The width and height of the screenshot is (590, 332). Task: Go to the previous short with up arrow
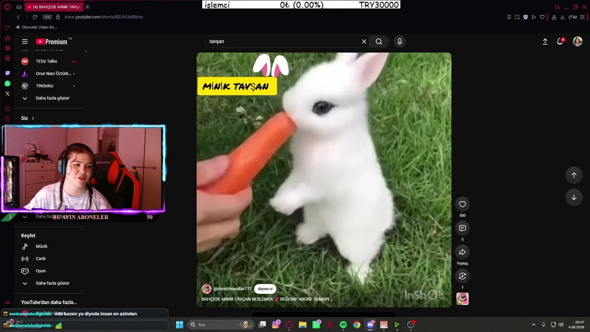(574, 175)
